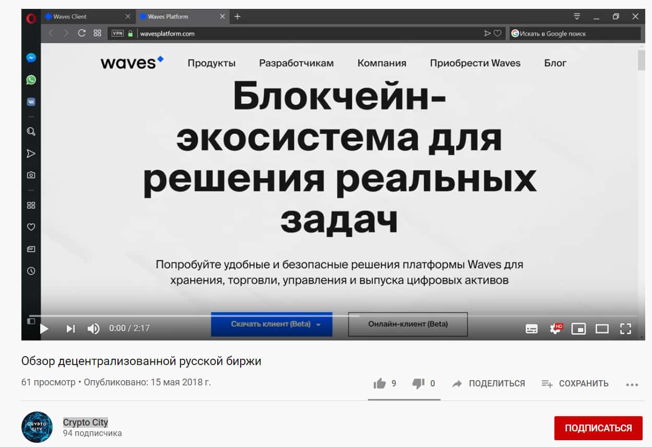Open video settings gear
The height and width of the screenshot is (447, 652).
tap(555, 328)
